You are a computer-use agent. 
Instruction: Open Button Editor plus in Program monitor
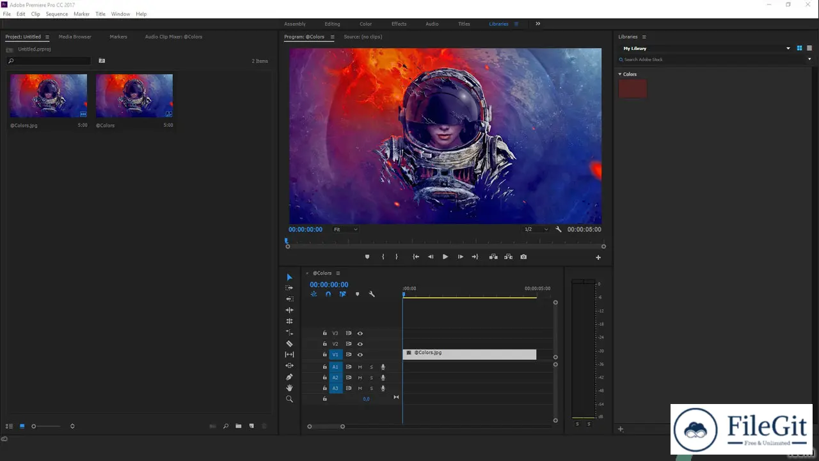coord(598,257)
